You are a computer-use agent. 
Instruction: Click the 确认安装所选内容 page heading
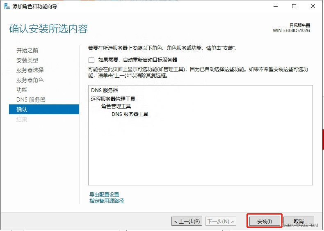[x=48, y=29]
